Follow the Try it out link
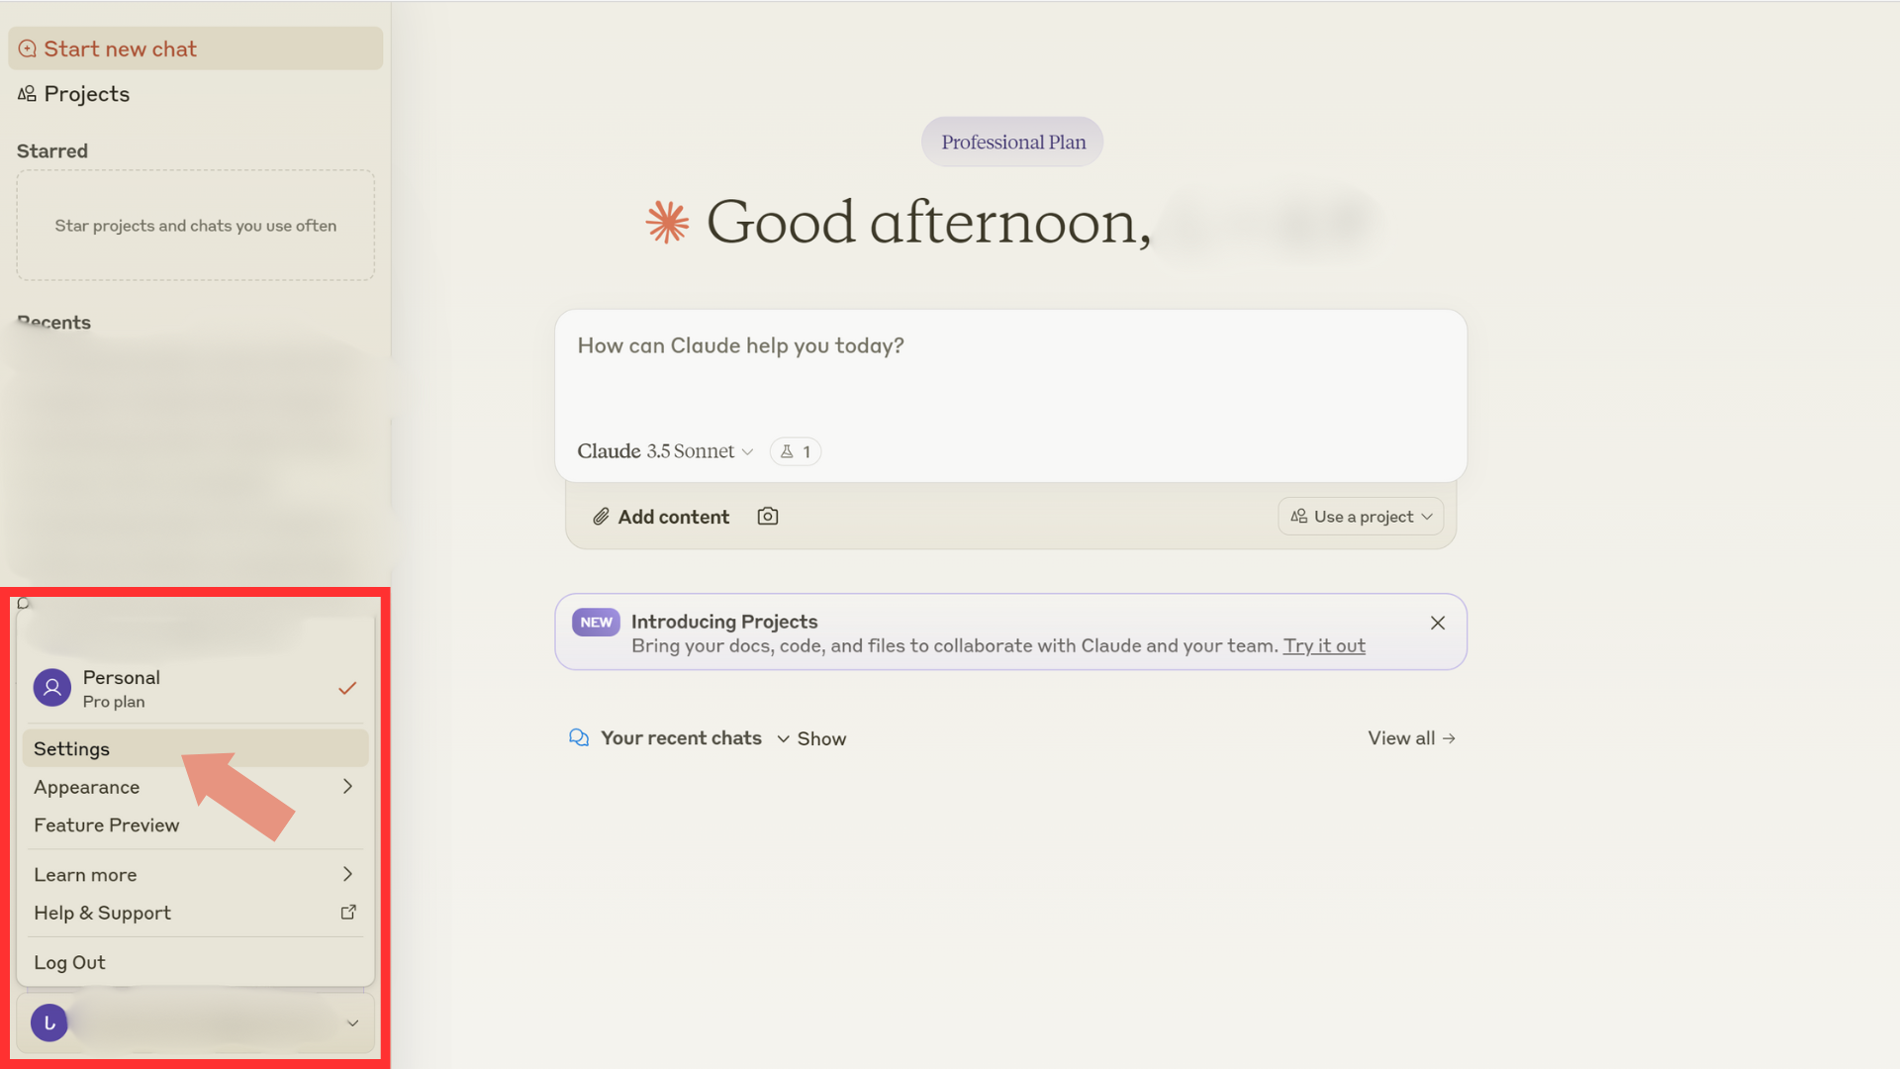1900x1069 pixels. [x=1324, y=646]
